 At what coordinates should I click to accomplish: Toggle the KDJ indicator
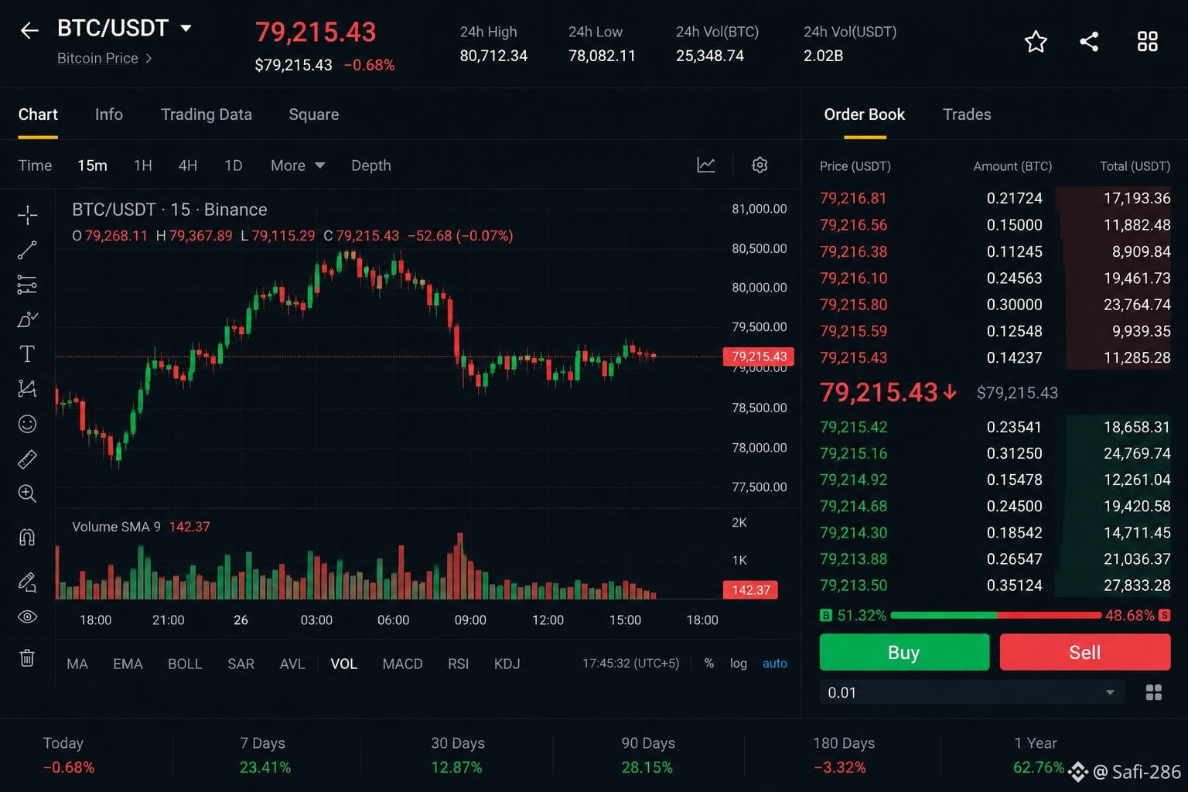pos(507,664)
